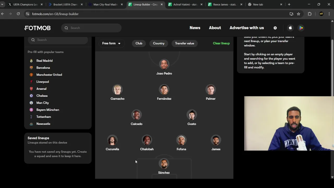
Task: Pre-fill lineup with Barcelona
Action: pyautogui.click(x=43, y=68)
